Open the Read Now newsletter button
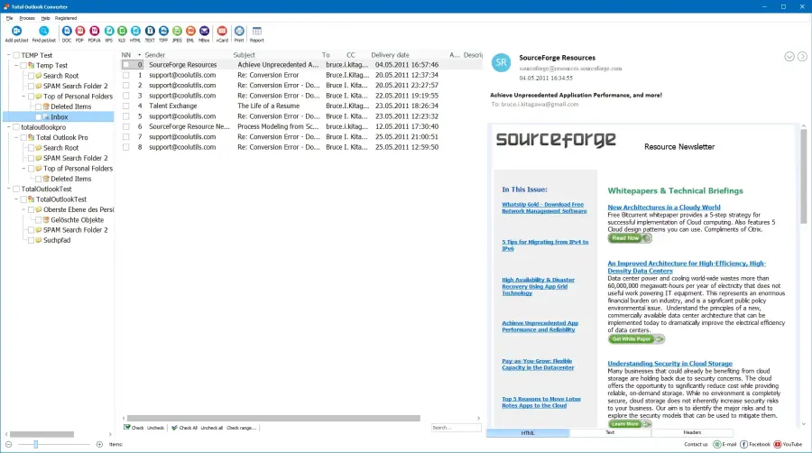This screenshot has width=812, height=453. tap(630, 238)
